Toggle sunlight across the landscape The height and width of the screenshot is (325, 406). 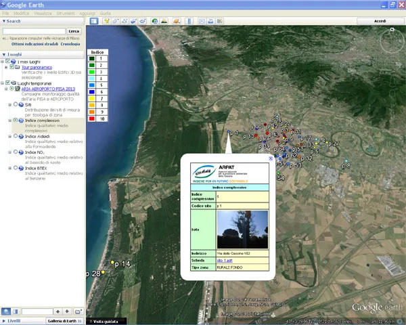coord(164,21)
